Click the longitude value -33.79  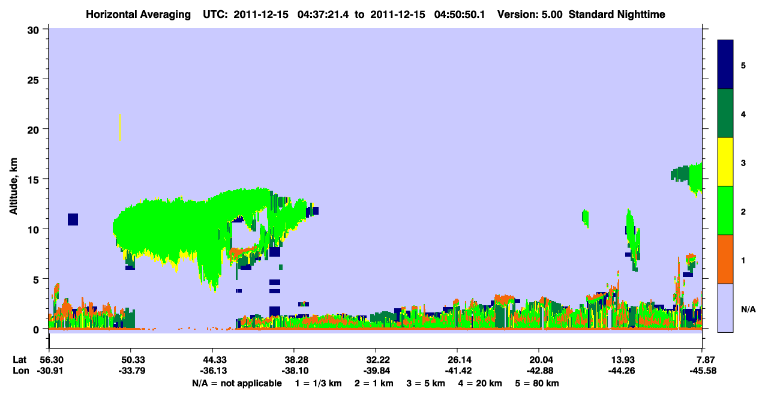[x=131, y=371]
